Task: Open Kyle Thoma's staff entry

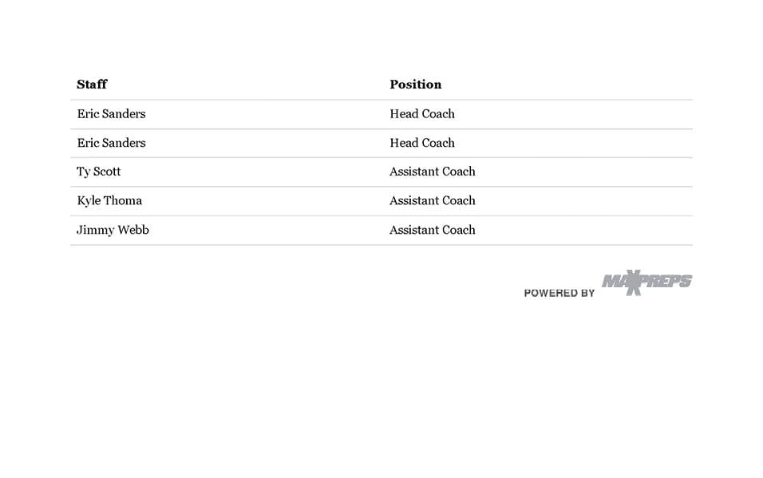Action: coord(109,200)
